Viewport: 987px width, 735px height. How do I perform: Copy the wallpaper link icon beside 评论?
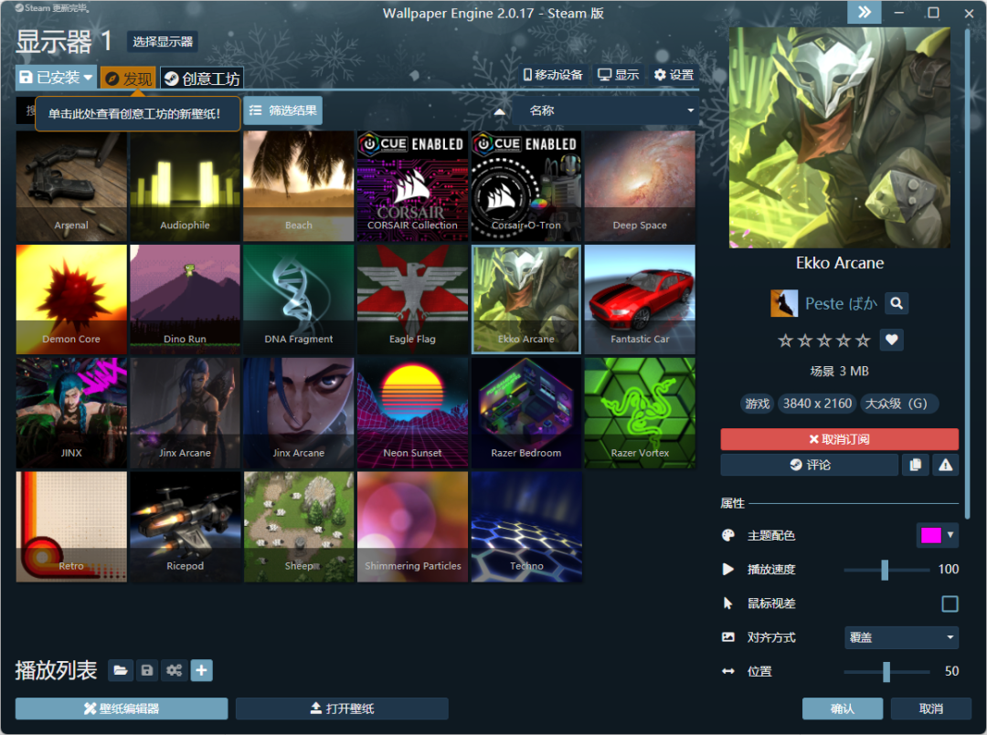915,465
